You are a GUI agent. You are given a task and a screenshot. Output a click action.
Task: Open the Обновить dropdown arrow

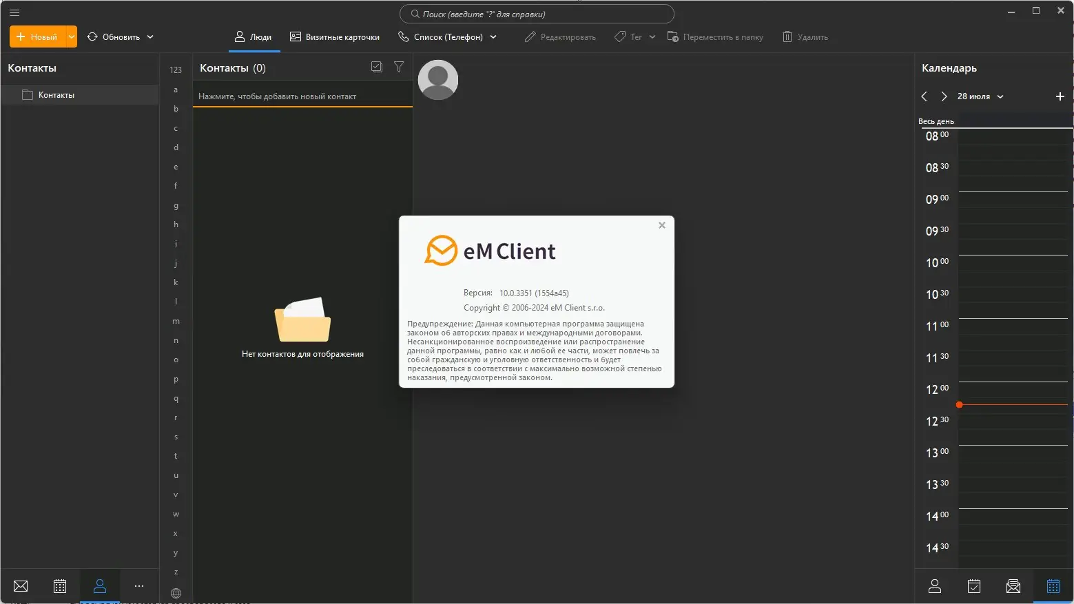150,37
